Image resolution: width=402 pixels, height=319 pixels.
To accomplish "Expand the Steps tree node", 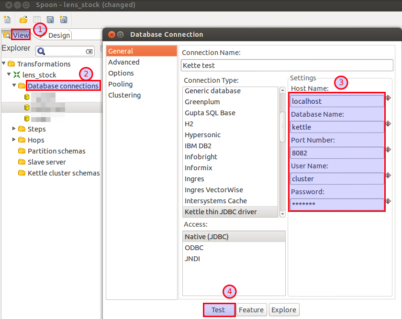I will (x=14, y=128).
